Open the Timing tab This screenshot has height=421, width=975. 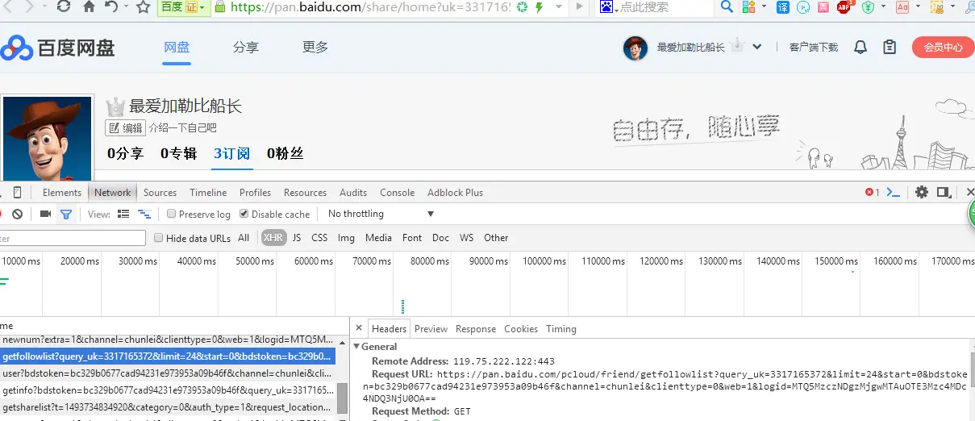coord(561,329)
